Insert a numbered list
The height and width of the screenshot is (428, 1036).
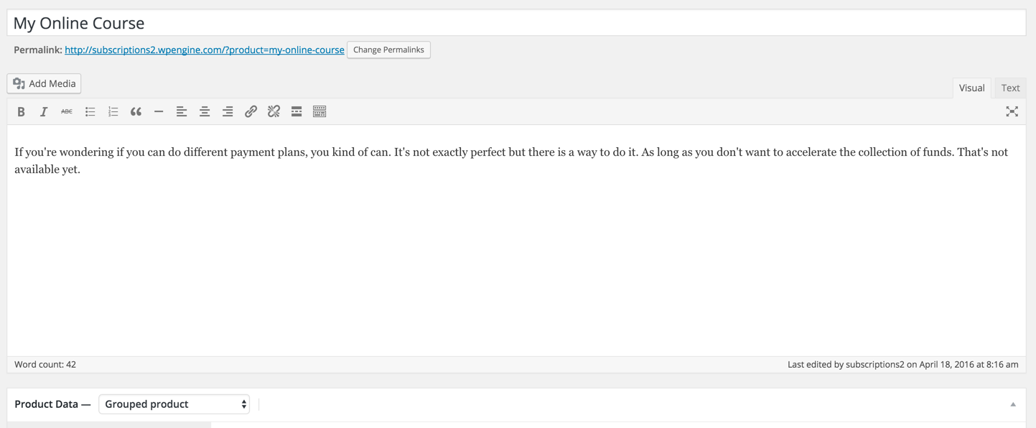pos(113,112)
